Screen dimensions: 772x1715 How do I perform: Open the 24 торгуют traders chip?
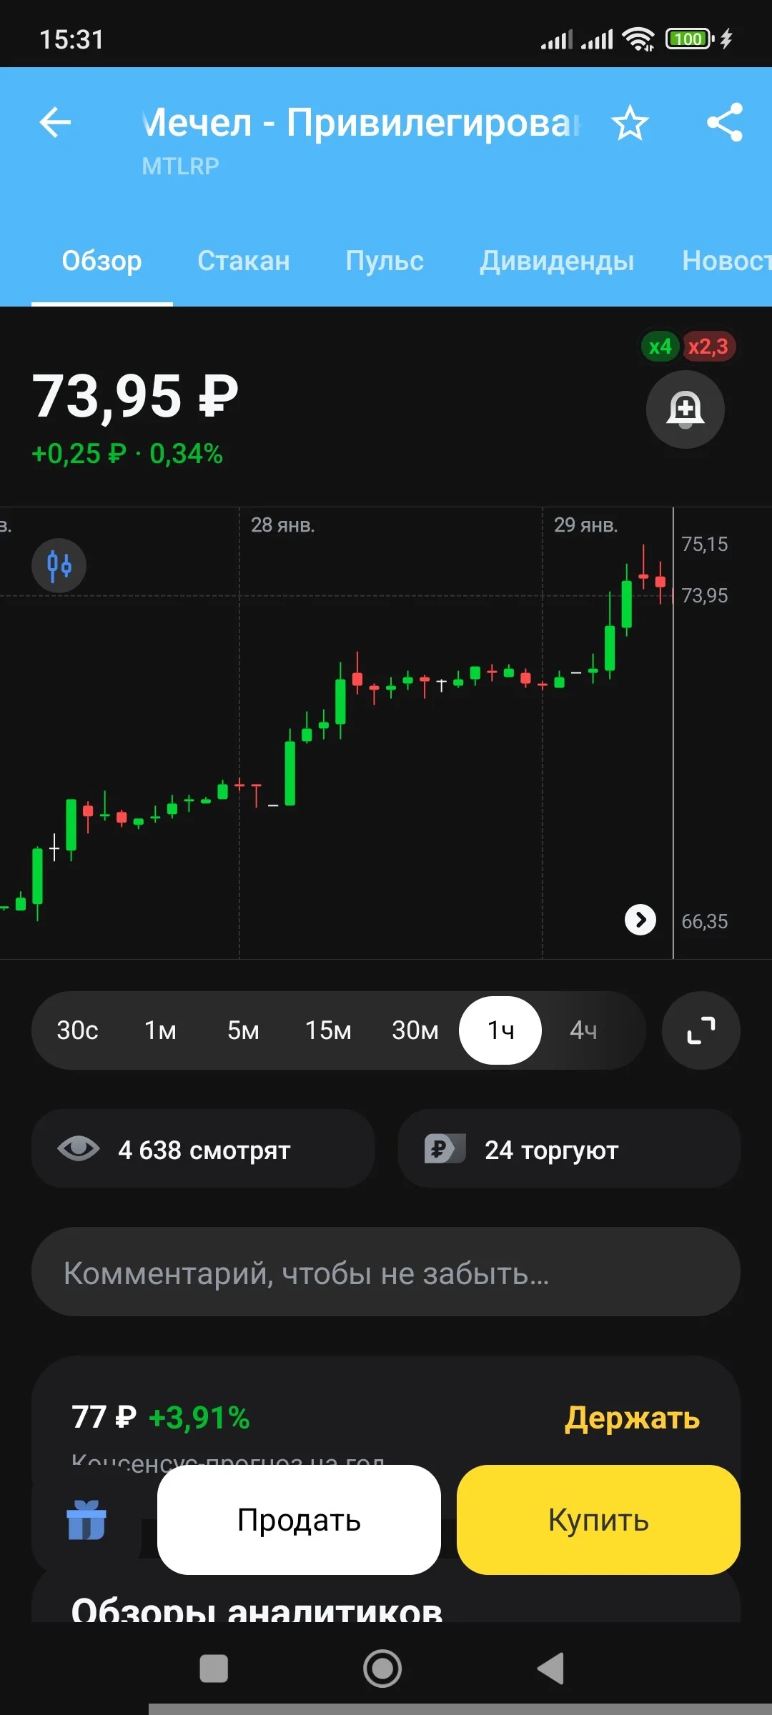(x=569, y=1149)
